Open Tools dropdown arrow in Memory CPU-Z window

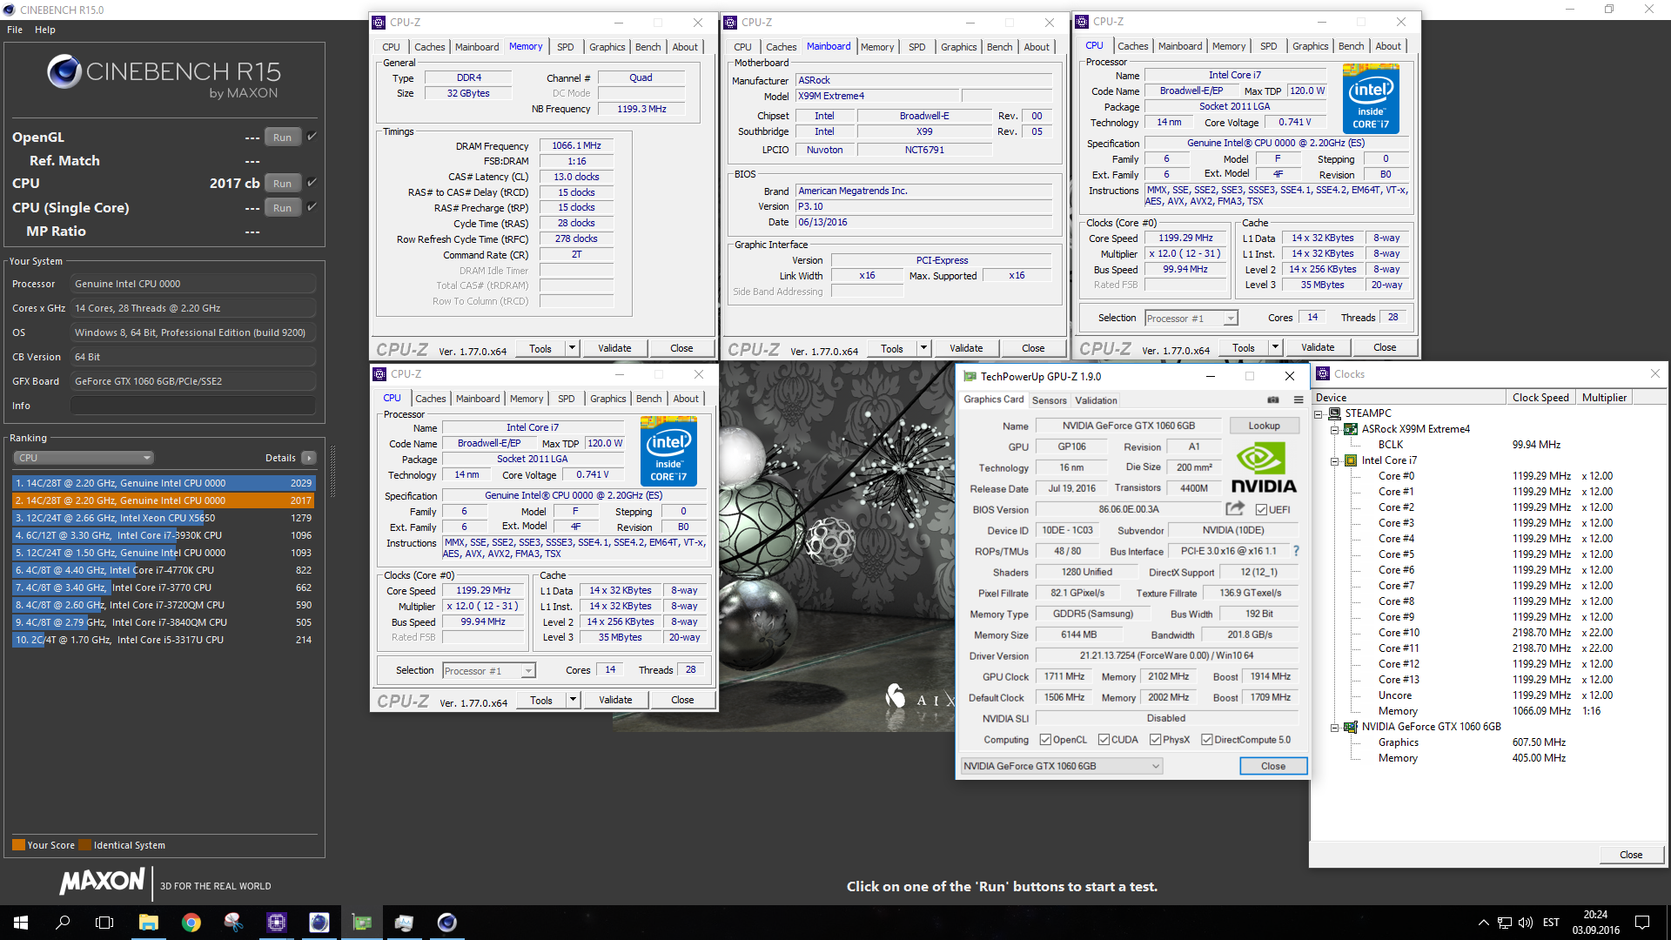pos(572,348)
